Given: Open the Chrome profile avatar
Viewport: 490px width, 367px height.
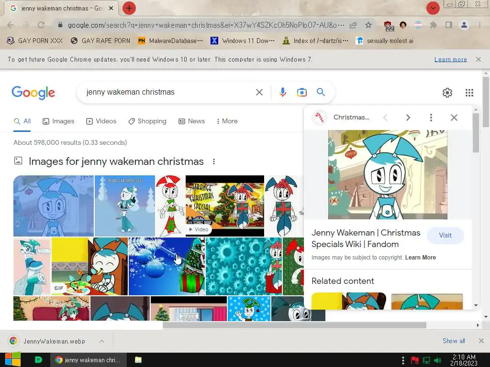Looking at the screenshot, I should coord(464,25).
